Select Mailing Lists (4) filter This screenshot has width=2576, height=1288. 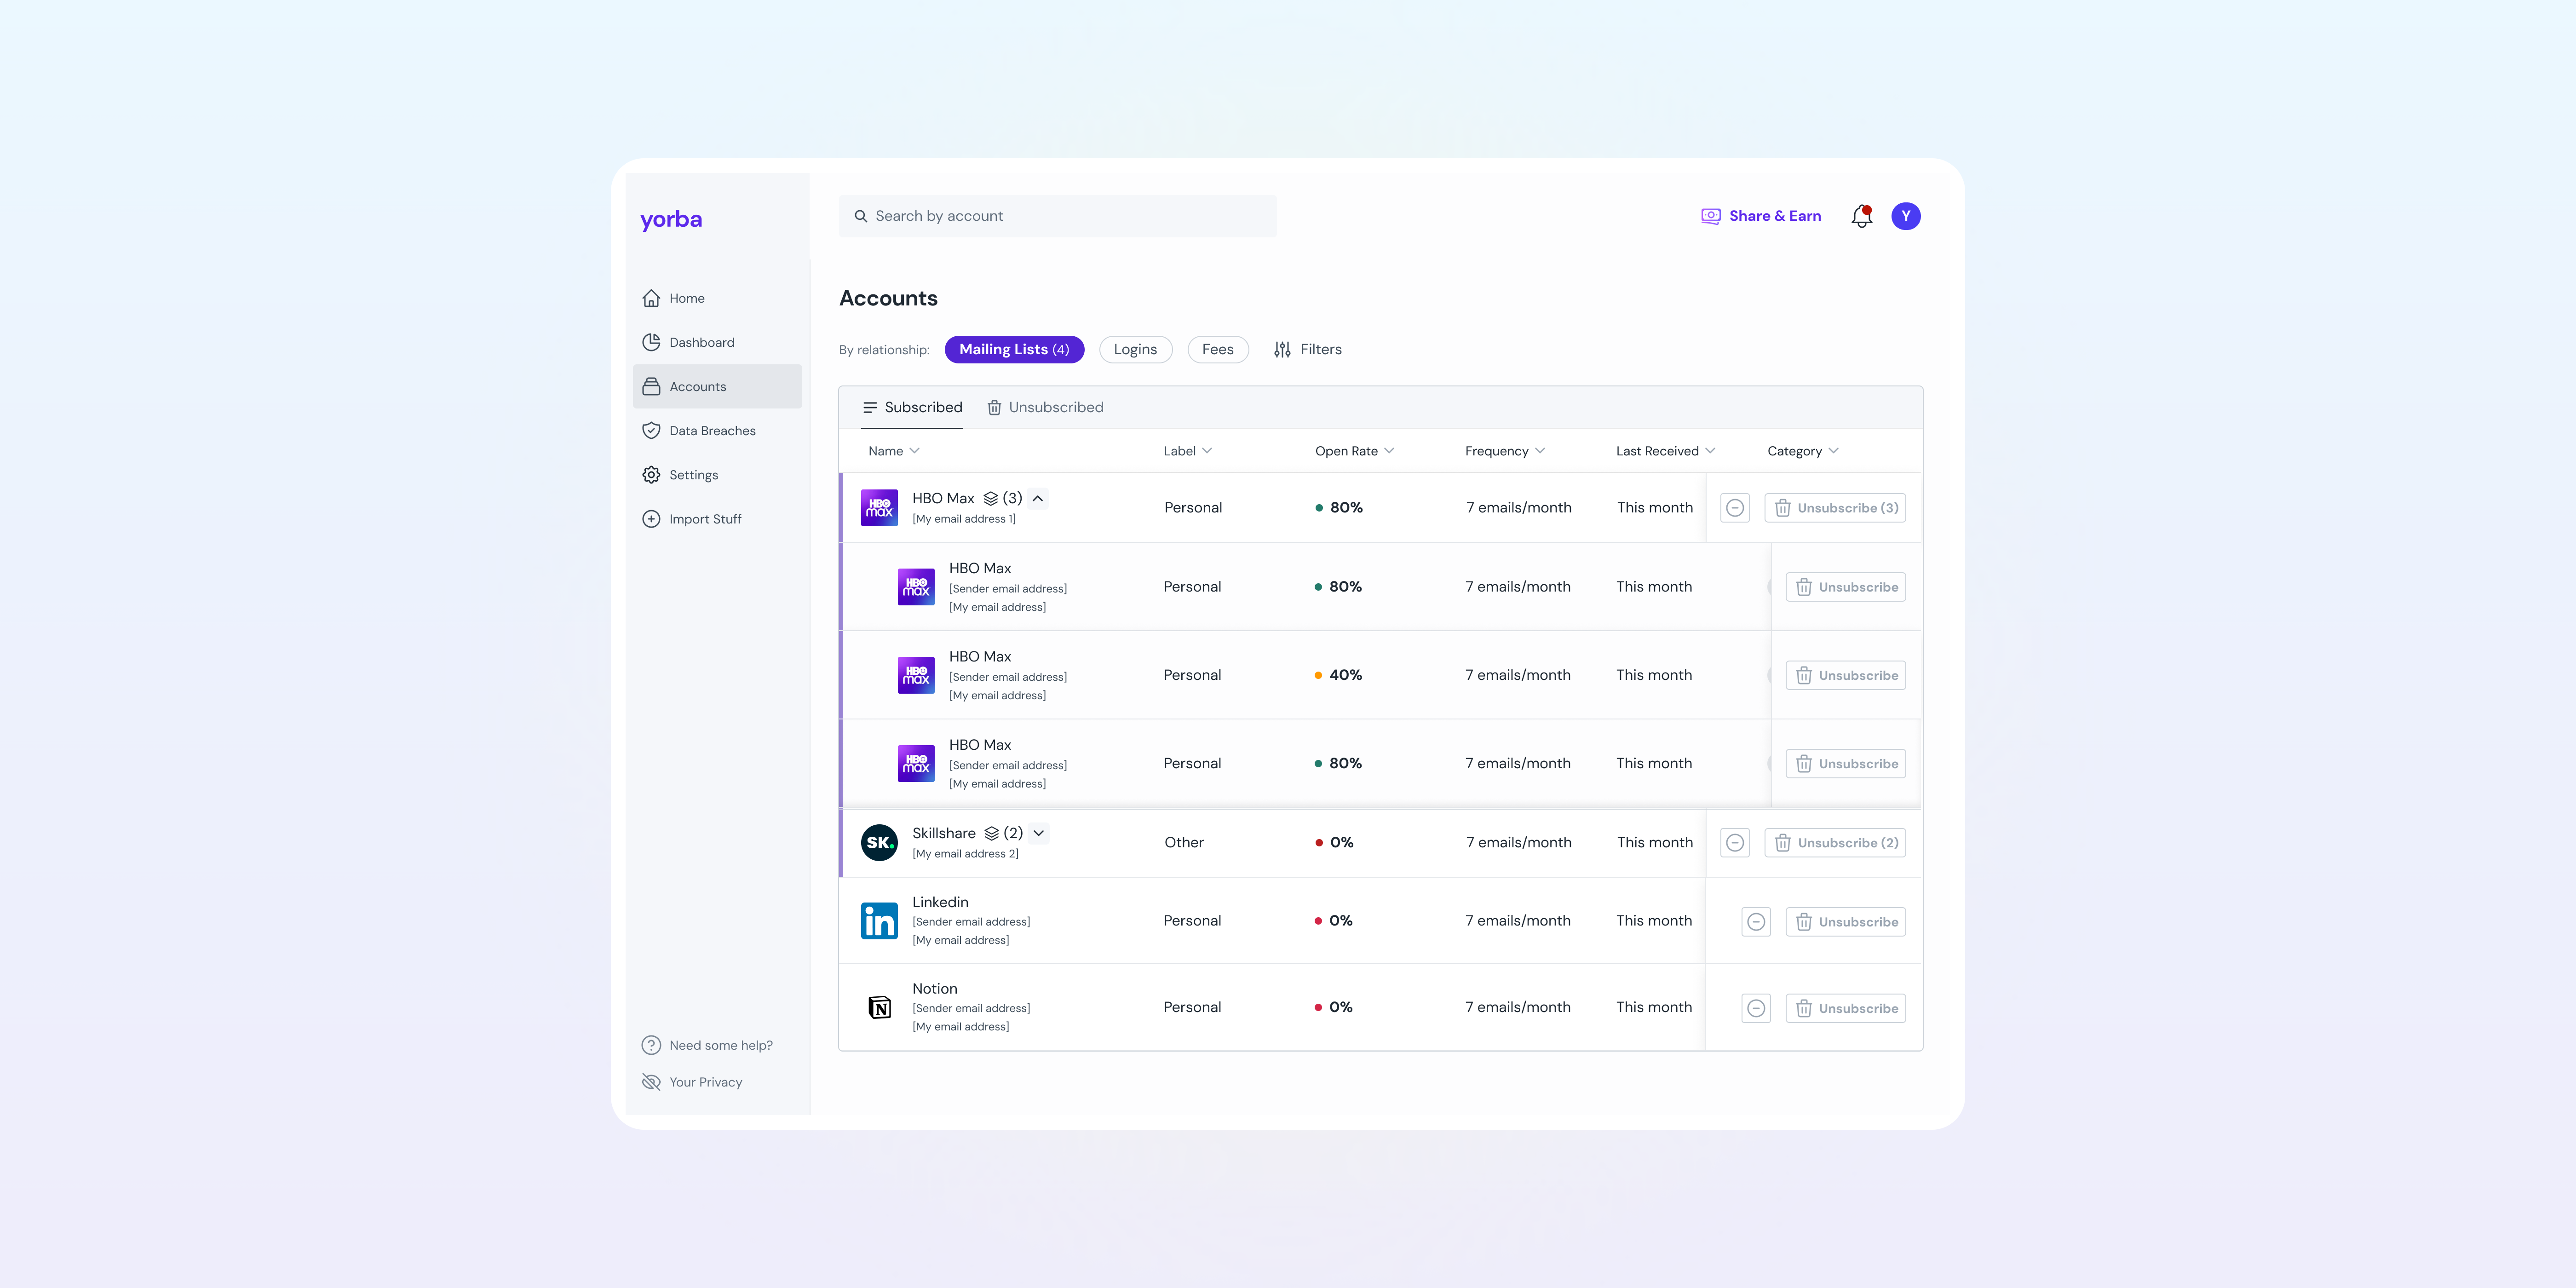click(1014, 349)
